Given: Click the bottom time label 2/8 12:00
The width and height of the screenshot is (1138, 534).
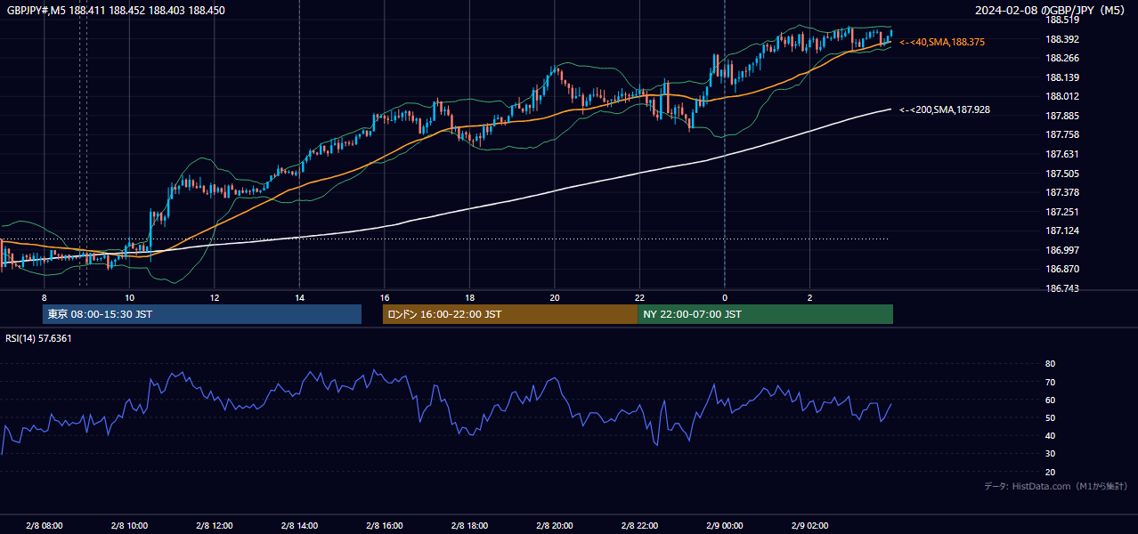Looking at the screenshot, I should tap(214, 525).
